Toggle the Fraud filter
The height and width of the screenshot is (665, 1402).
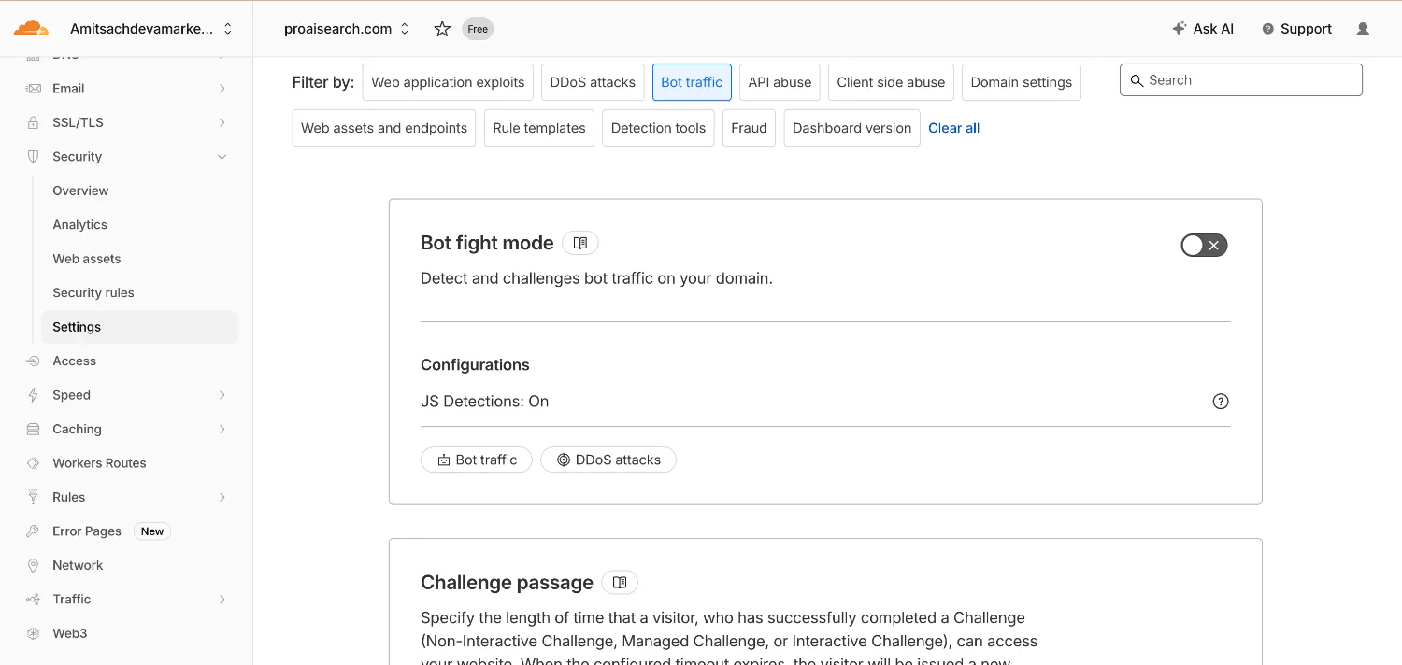coord(748,128)
